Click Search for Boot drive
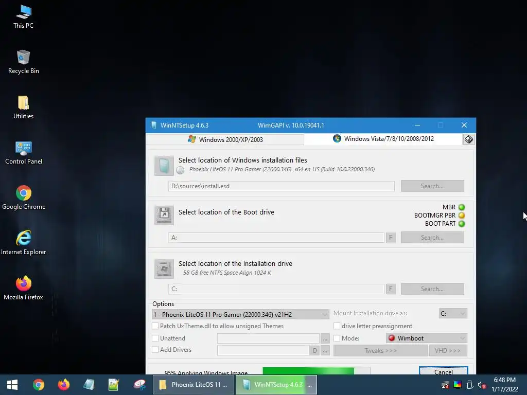The width and height of the screenshot is (527, 395). (432, 238)
